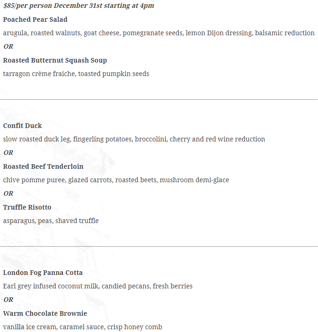Select the Confit Duck title
Screen dimensions: 318x332
pyautogui.click(x=22, y=126)
